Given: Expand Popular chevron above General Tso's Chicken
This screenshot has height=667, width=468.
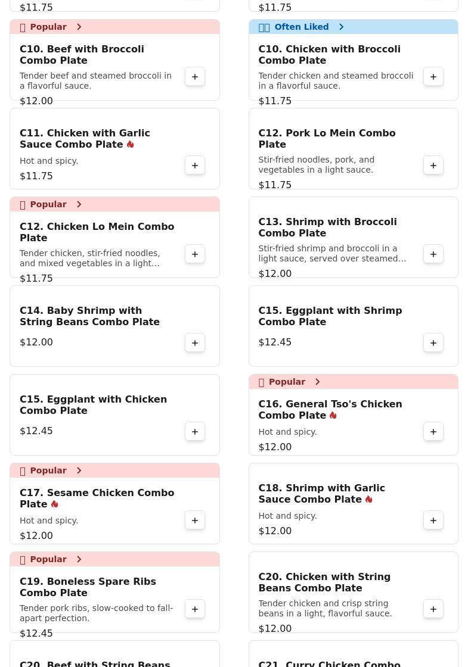Looking at the screenshot, I should (317, 382).
